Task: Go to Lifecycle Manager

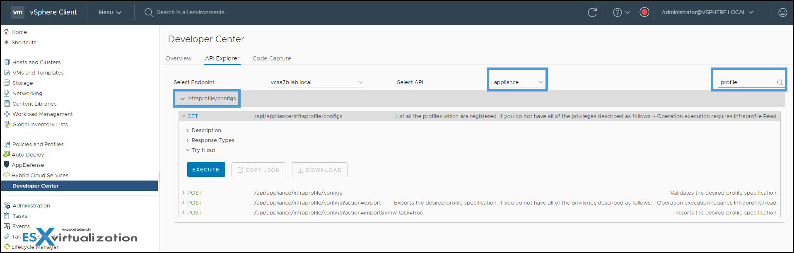Action: (35, 247)
